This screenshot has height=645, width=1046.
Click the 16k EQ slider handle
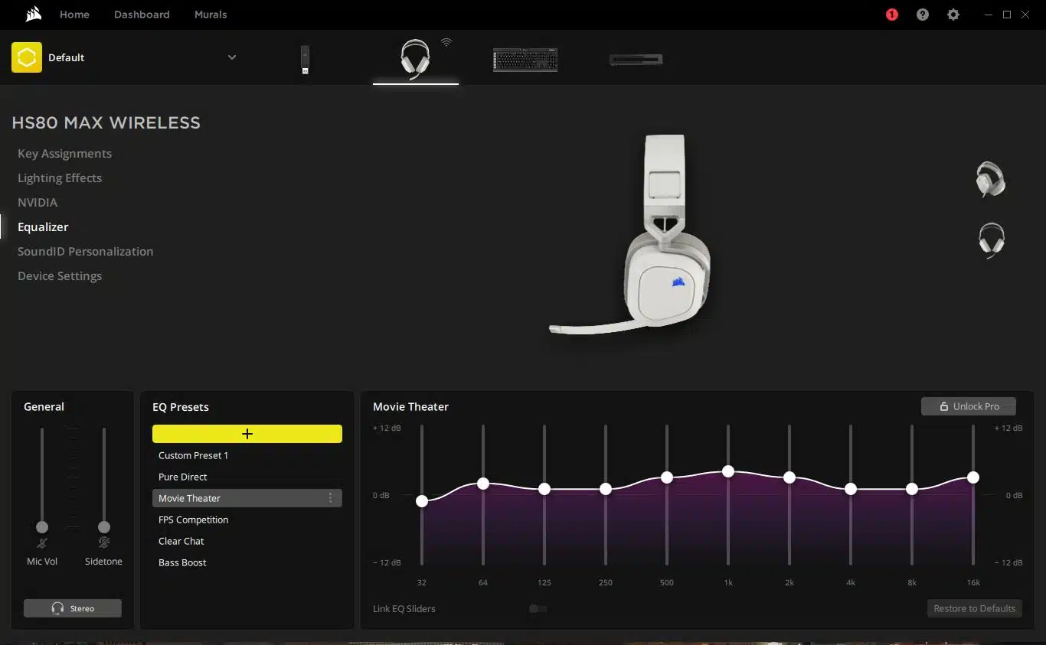pyautogui.click(x=973, y=477)
